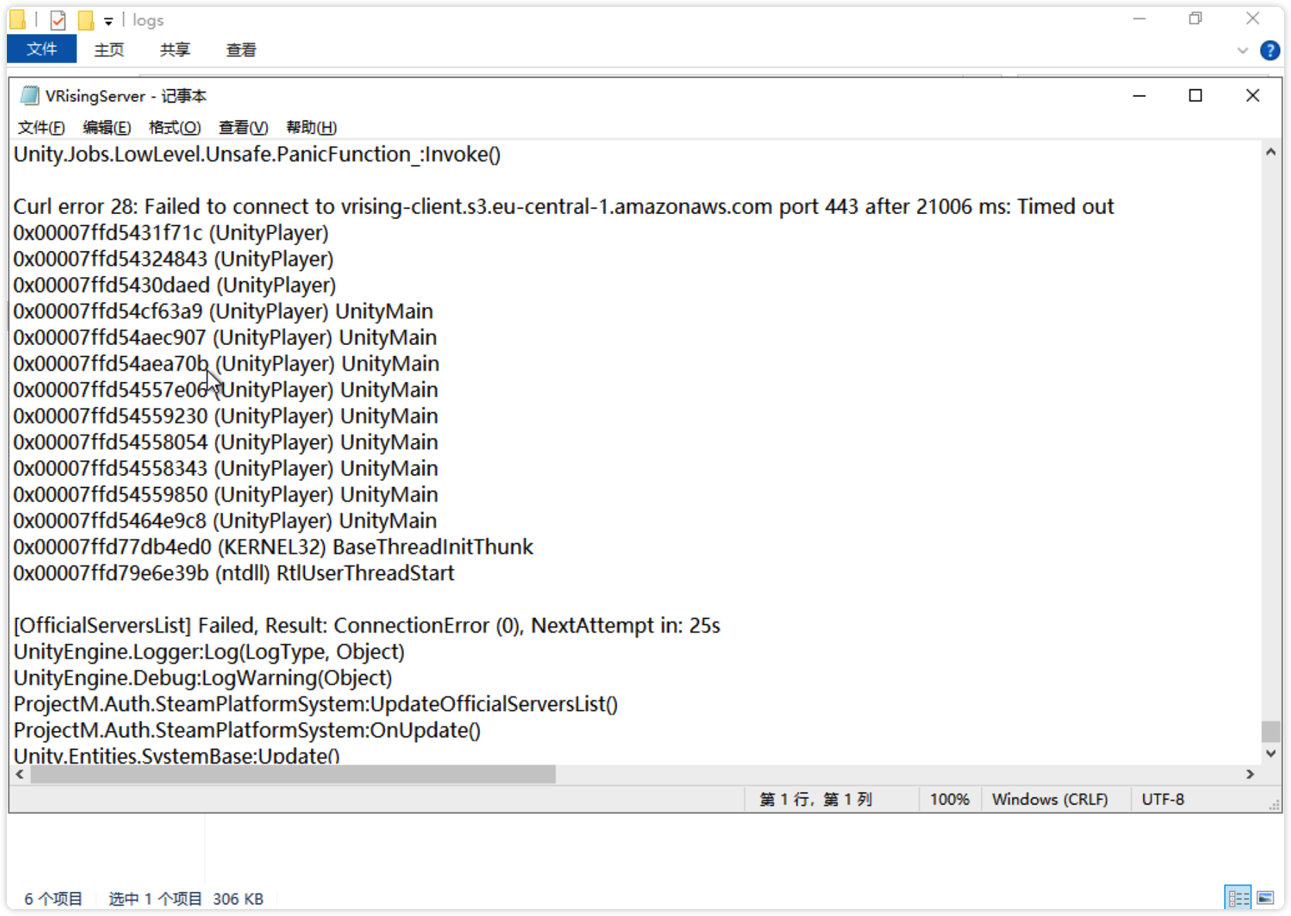1291x916 pixels.
Task: Open Notepad's 编辑(E) menu
Action: point(107,127)
